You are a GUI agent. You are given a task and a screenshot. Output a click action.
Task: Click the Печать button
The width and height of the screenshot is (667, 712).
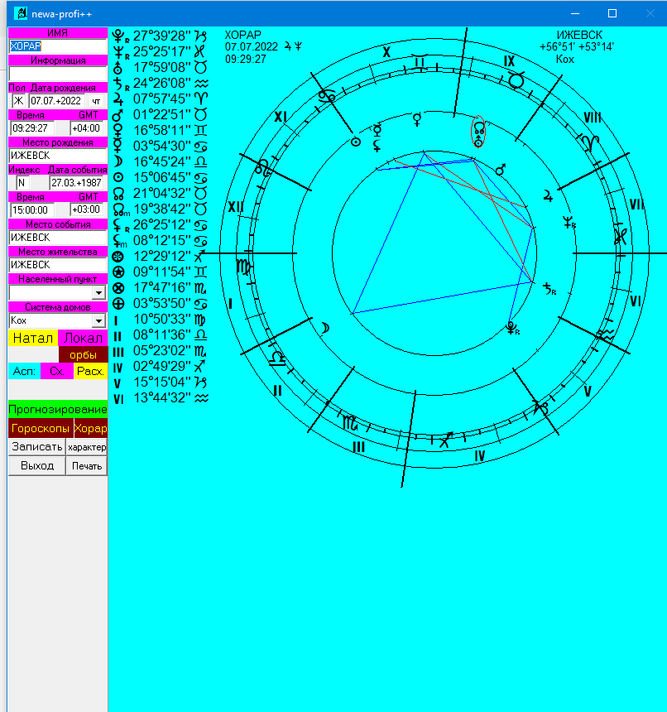coord(87,466)
